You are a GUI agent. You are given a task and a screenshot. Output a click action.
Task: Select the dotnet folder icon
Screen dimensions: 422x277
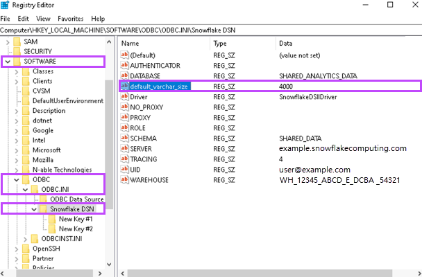26,120
